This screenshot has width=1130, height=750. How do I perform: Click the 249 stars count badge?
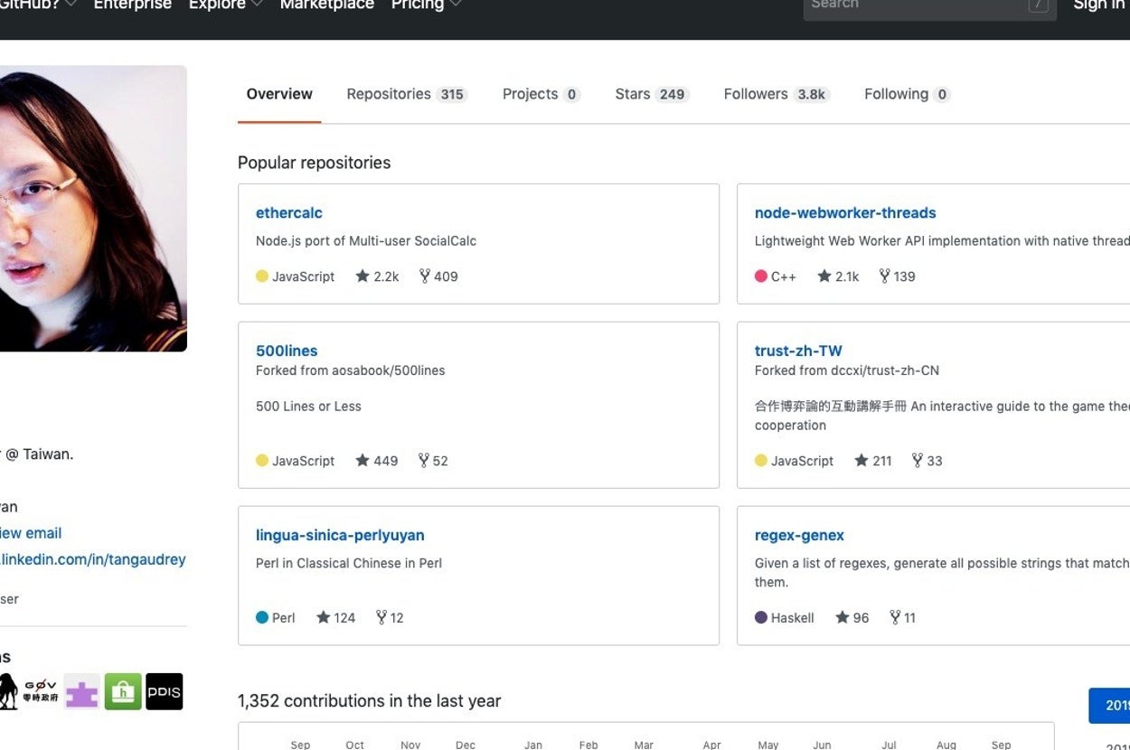click(672, 95)
